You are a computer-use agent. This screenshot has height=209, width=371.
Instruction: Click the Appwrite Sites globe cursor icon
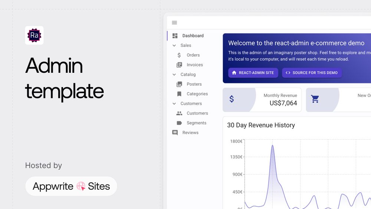click(x=81, y=186)
